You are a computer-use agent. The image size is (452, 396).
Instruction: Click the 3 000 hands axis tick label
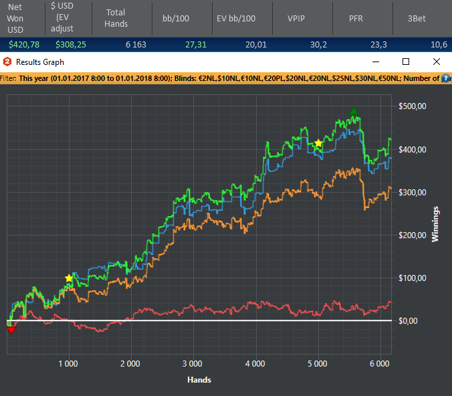coord(193,364)
